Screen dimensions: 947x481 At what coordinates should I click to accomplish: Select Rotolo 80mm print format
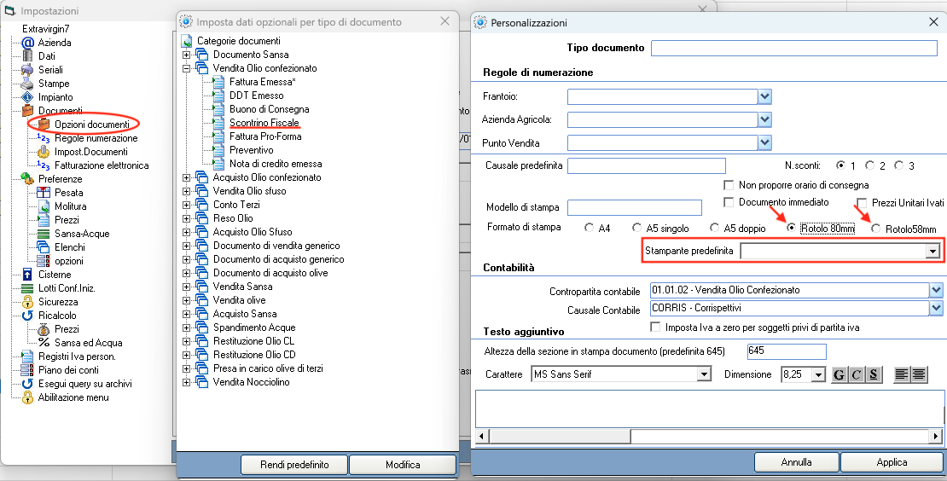click(x=791, y=228)
